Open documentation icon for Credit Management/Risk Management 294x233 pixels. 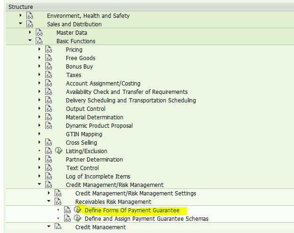[x=49, y=185]
